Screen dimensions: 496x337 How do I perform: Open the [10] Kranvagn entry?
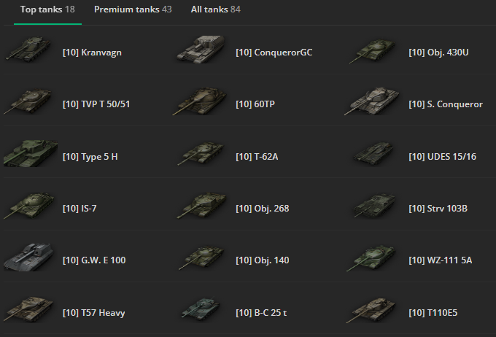pyautogui.click(x=92, y=53)
